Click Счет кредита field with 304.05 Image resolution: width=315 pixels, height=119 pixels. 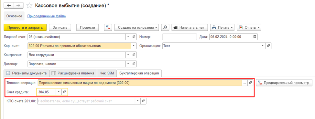pyautogui.click(x=46, y=92)
